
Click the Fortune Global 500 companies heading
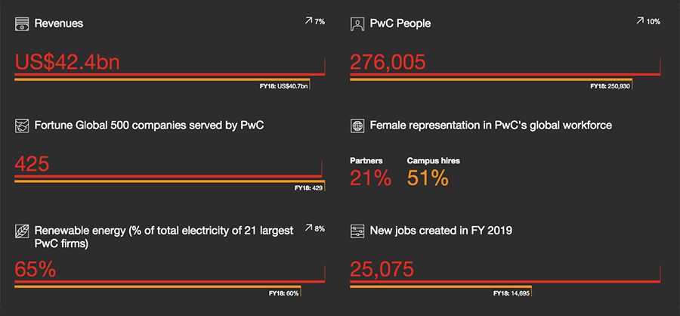click(x=149, y=125)
